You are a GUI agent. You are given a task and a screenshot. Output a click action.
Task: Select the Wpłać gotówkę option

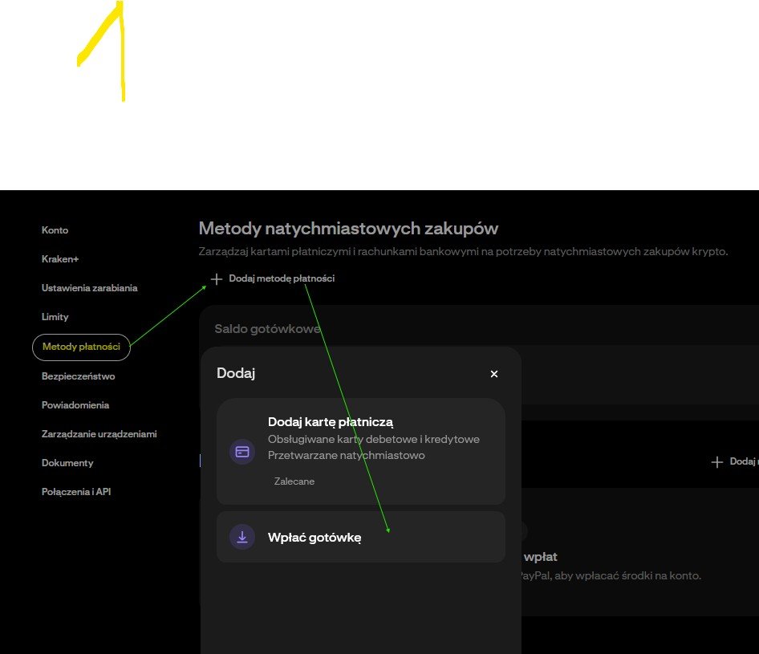(361, 537)
